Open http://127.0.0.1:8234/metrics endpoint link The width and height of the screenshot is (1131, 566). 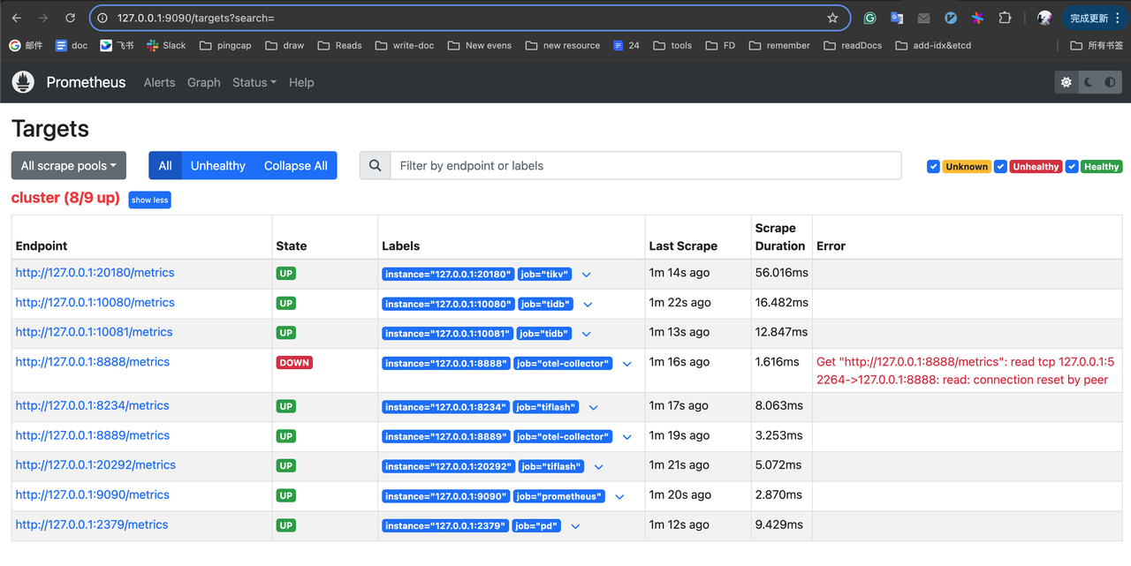(92, 406)
